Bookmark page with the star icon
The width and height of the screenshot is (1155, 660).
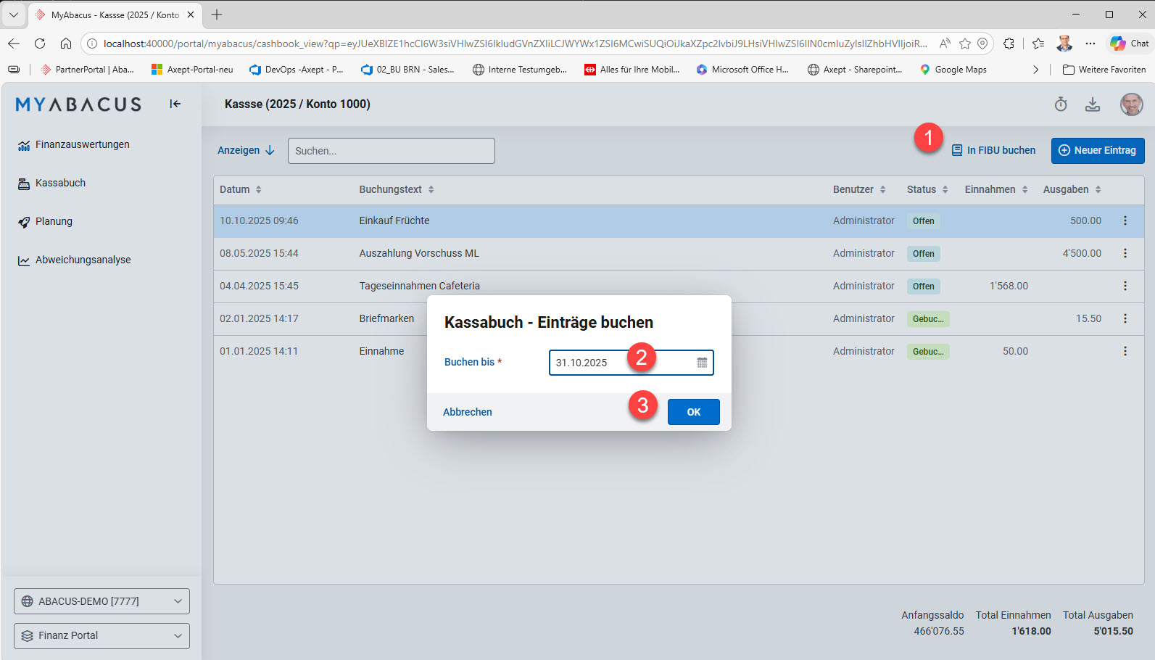point(964,44)
